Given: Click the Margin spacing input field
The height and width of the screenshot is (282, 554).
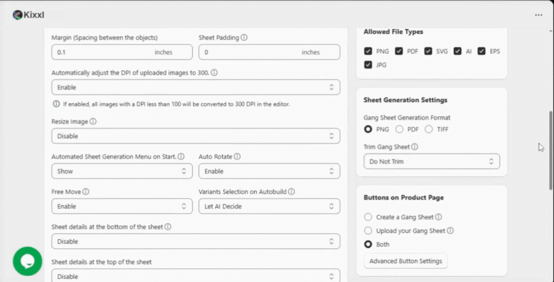Looking at the screenshot, I should [103, 52].
